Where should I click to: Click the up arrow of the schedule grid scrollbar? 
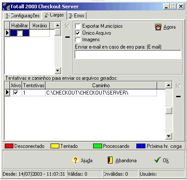pos(58,26)
